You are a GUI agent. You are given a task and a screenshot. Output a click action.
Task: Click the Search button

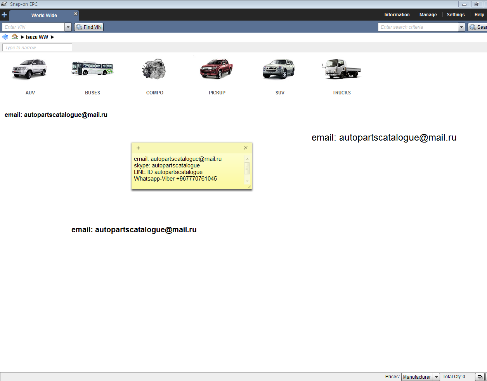tap(478, 27)
